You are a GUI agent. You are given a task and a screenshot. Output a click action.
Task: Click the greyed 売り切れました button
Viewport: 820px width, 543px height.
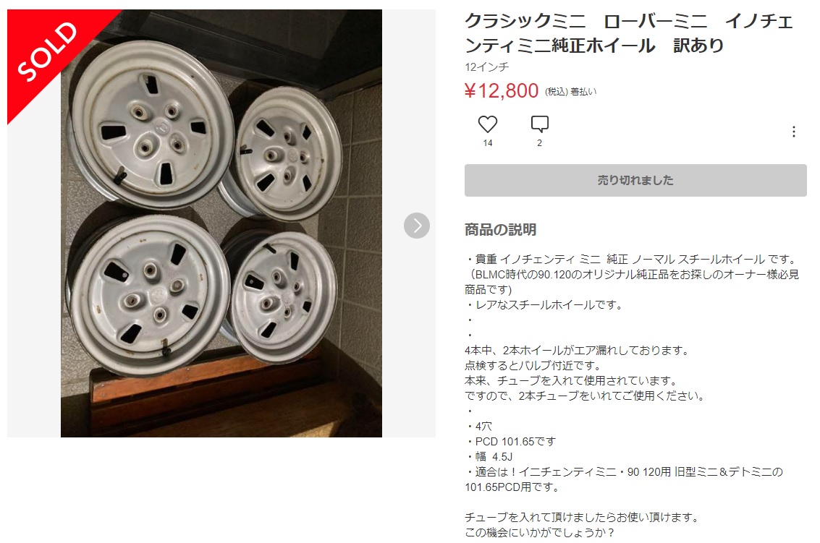pyautogui.click(x=635, y=180)
